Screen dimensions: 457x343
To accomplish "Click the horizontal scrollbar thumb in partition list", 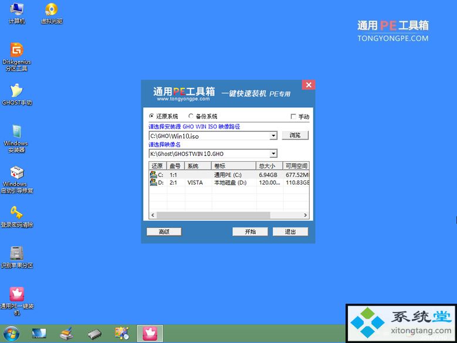I will click(x=214, y=215).
